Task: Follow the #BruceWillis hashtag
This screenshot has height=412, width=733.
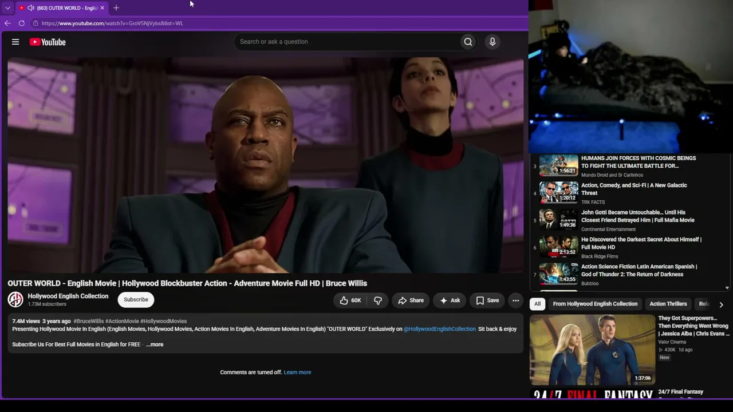Action: click(x=88, y=322)
